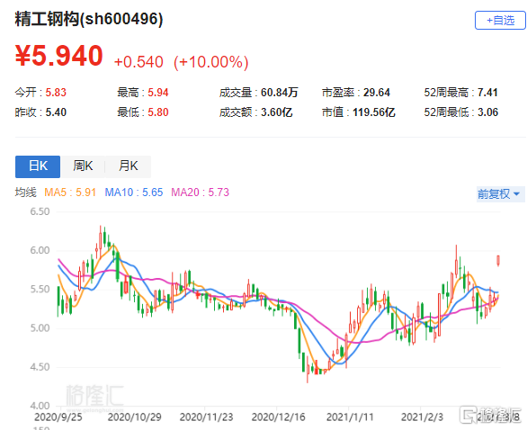Click the MA5 : 5.91 legend label

pos(70,193)
